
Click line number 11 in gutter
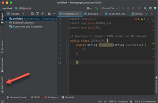click(60, 63)
